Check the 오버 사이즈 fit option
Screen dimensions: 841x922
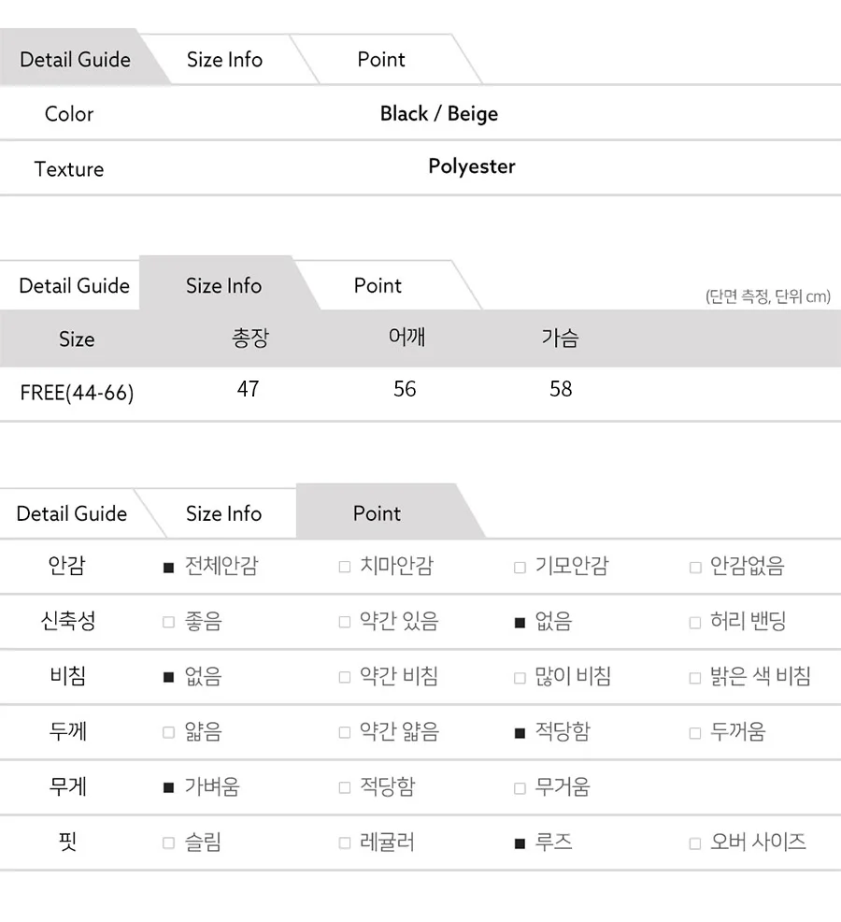[x=695, y=843]
